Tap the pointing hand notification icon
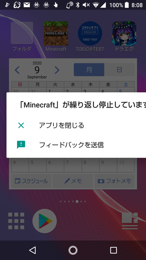Screen dimensions: 146x260 pyautogui.click(x=56, y=5)
